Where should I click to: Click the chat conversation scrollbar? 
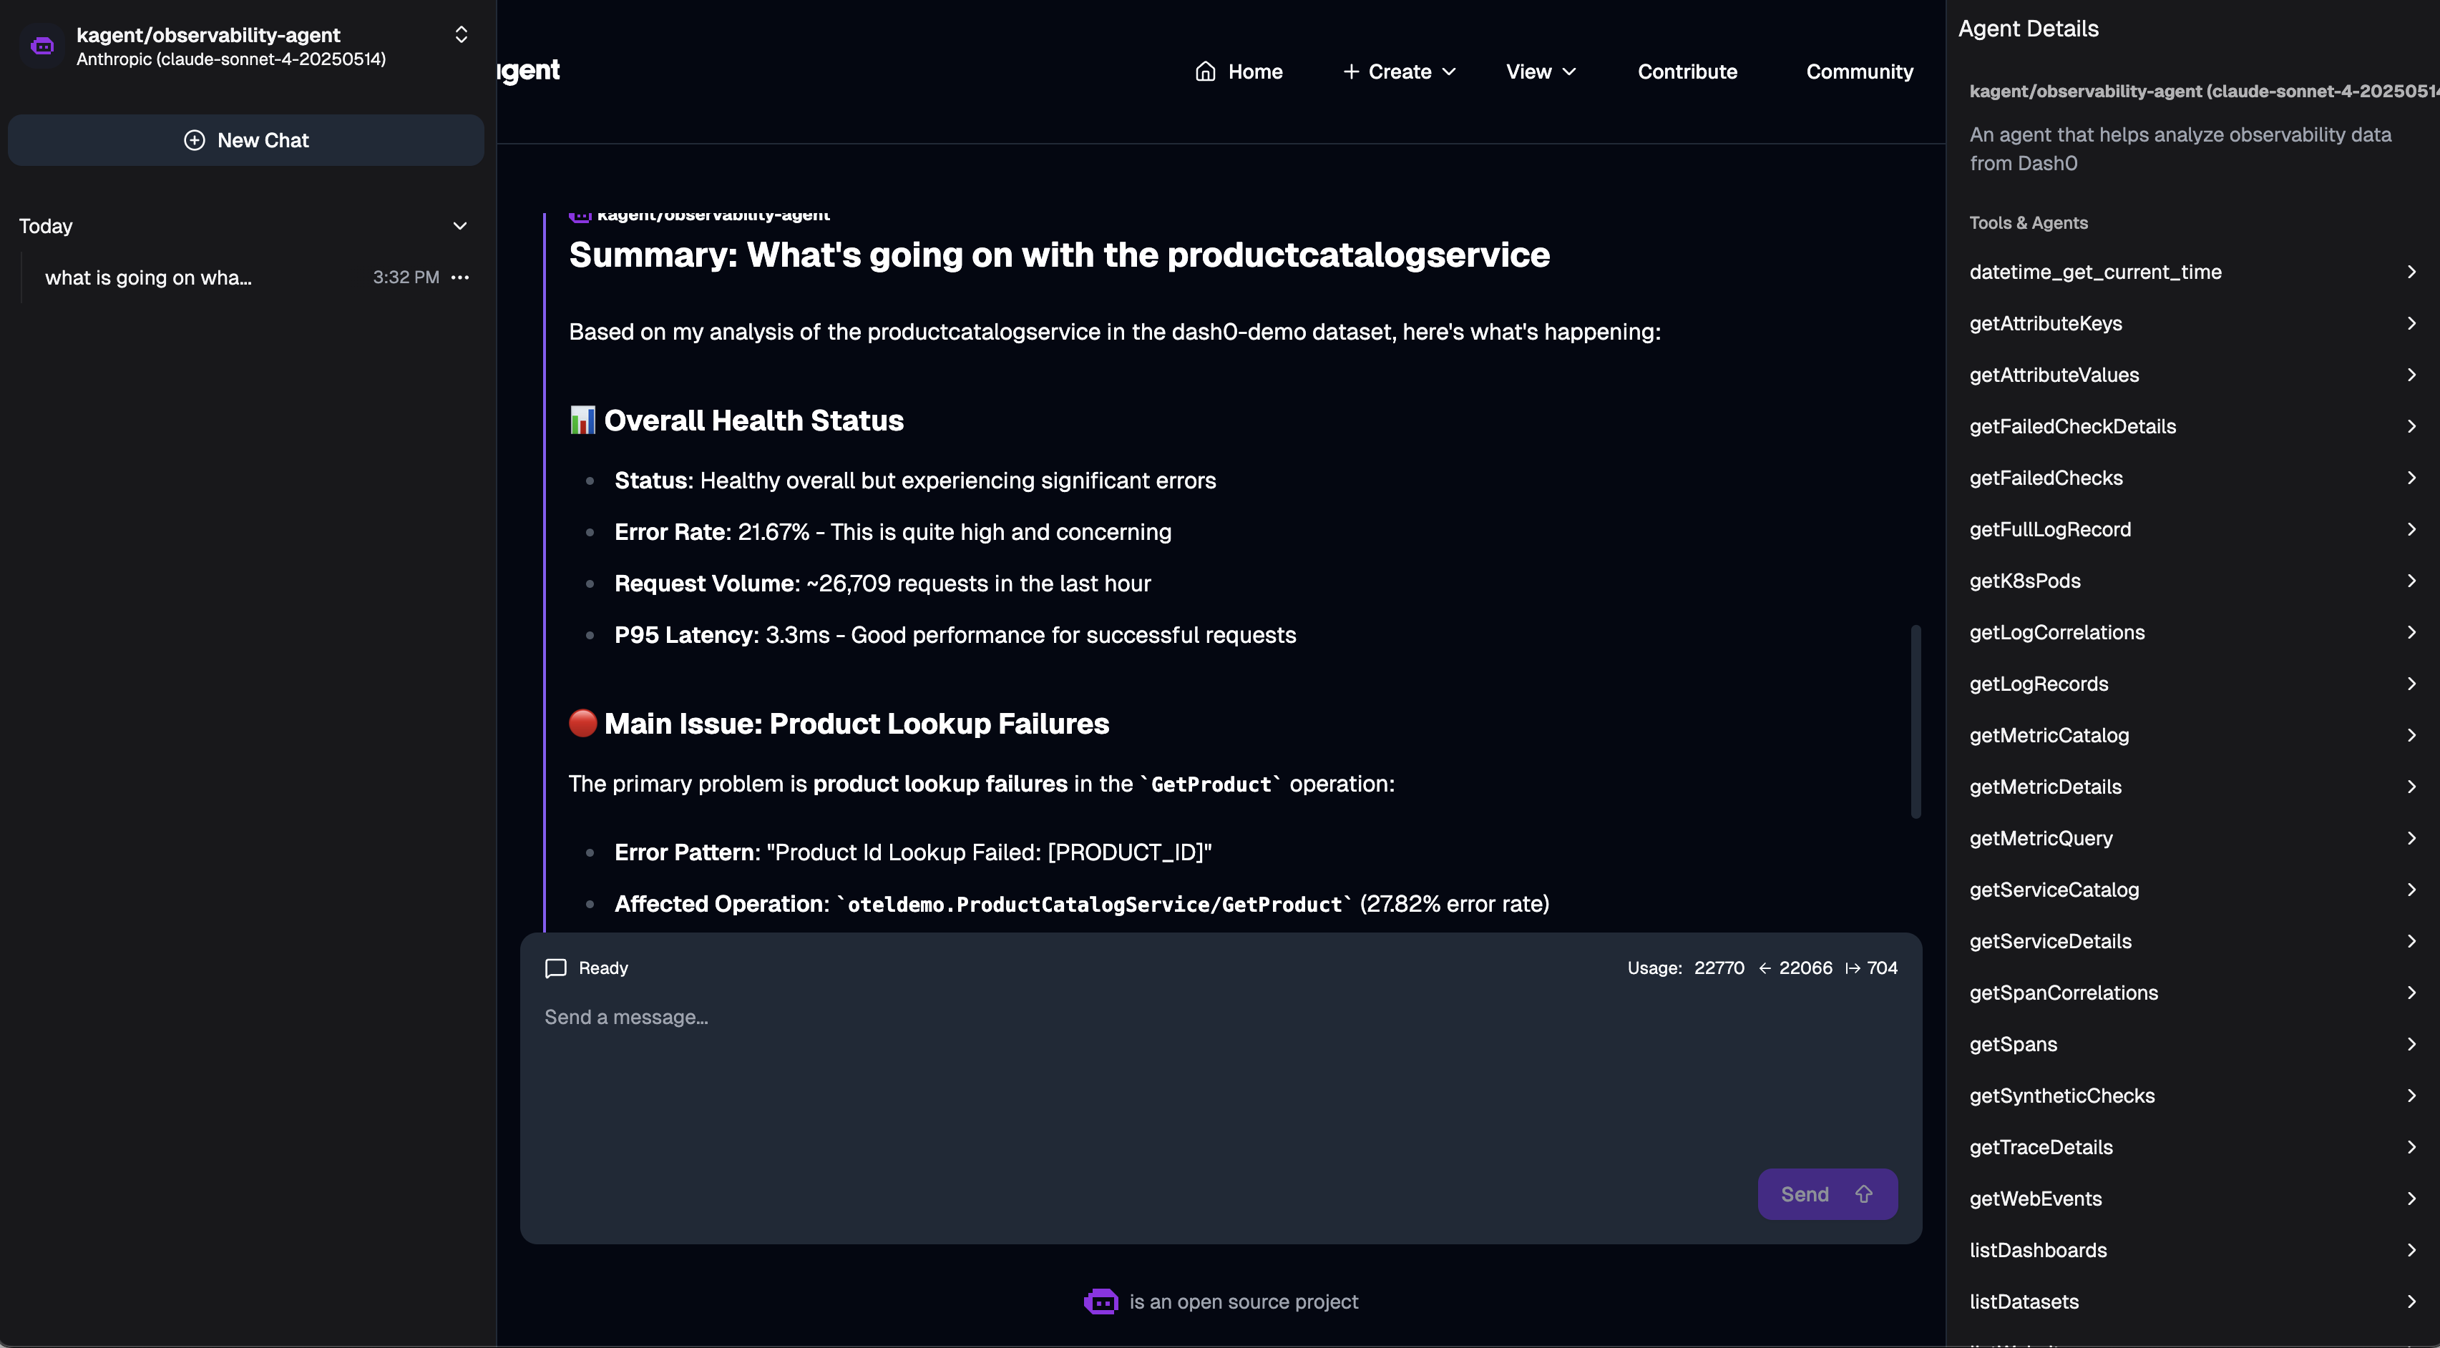[1916, 722]
